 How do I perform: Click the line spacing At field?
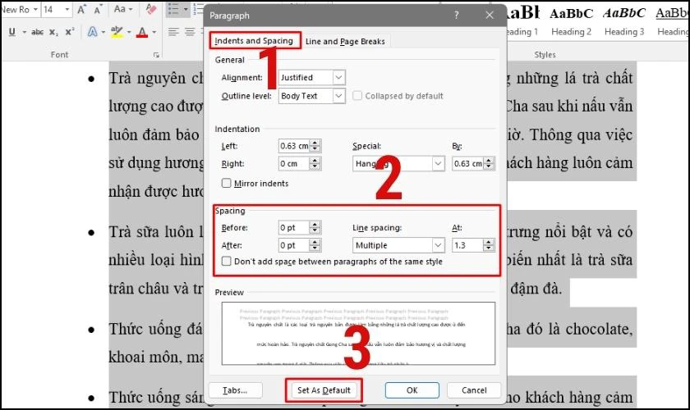pyautogui.click(x=468, y=245)
